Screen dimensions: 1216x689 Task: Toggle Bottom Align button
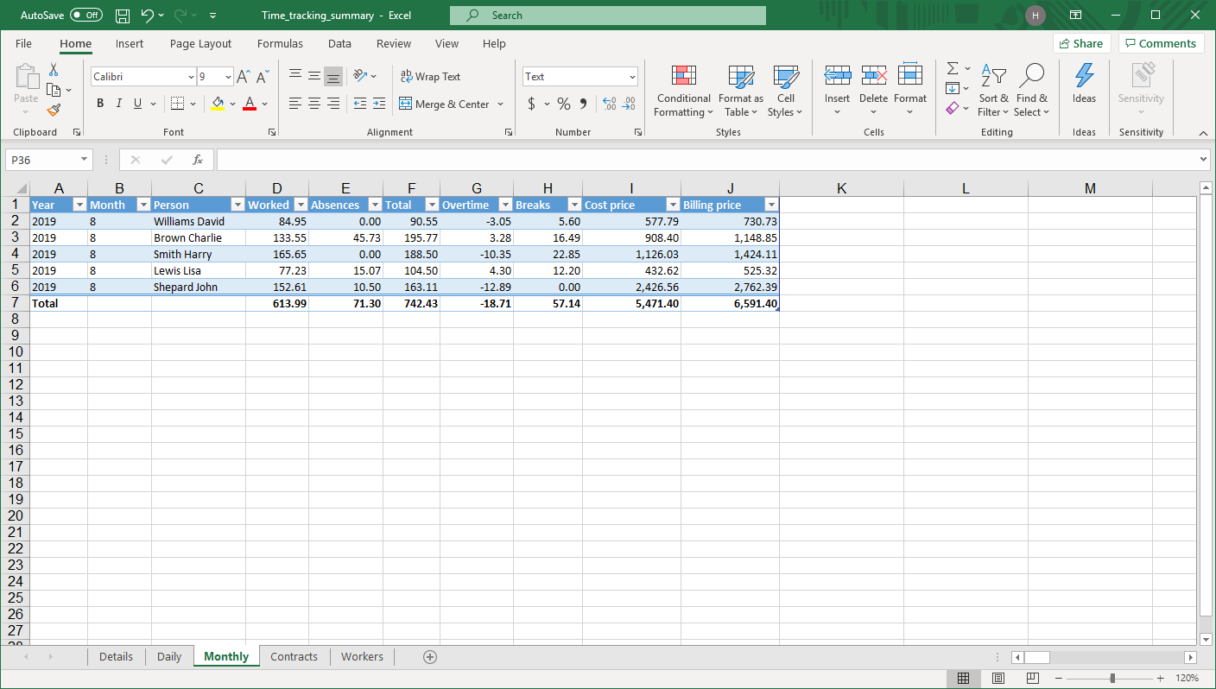(333, 77)
